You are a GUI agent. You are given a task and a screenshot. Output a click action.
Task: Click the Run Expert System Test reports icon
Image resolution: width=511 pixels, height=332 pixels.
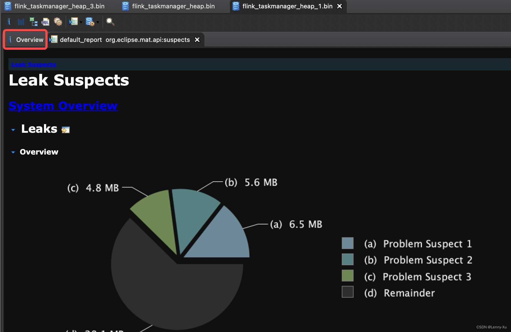point(74,22)
